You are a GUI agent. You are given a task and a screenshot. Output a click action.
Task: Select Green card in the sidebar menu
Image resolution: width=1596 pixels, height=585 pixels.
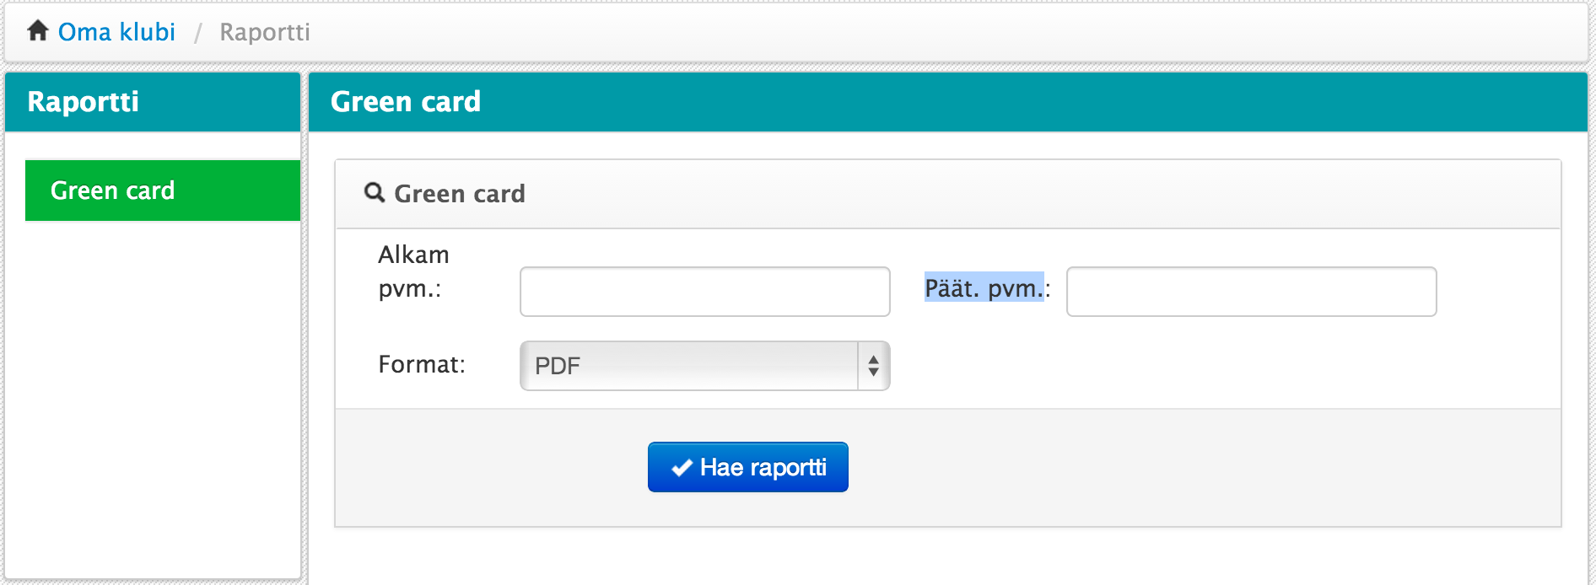[x=163, y=191]
